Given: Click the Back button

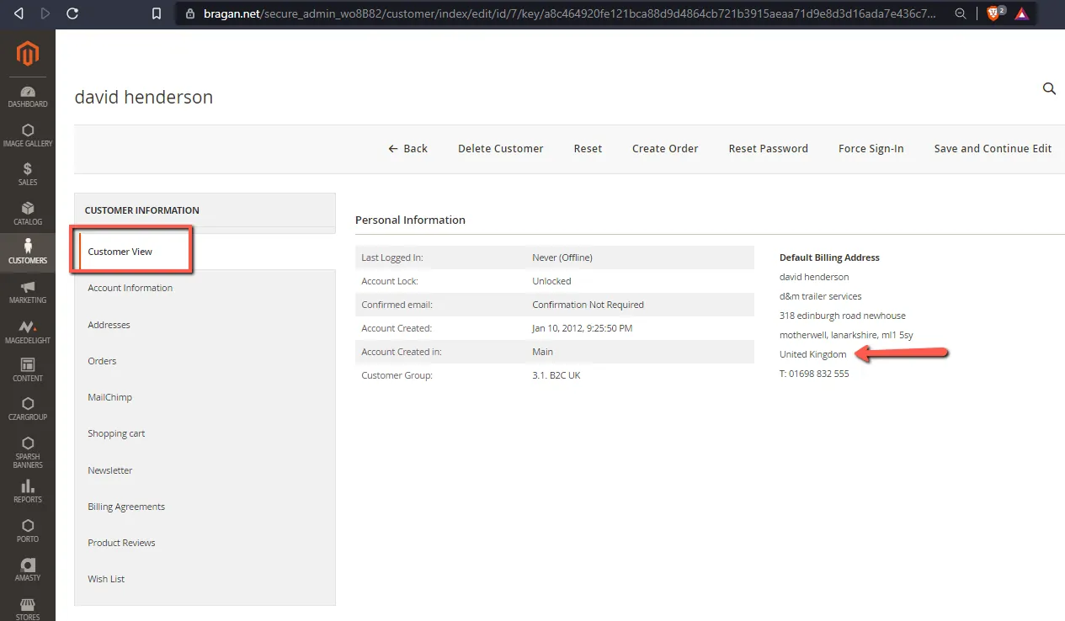Looking at the screenshot, I should pyautogui.click(x=407, y=148).
